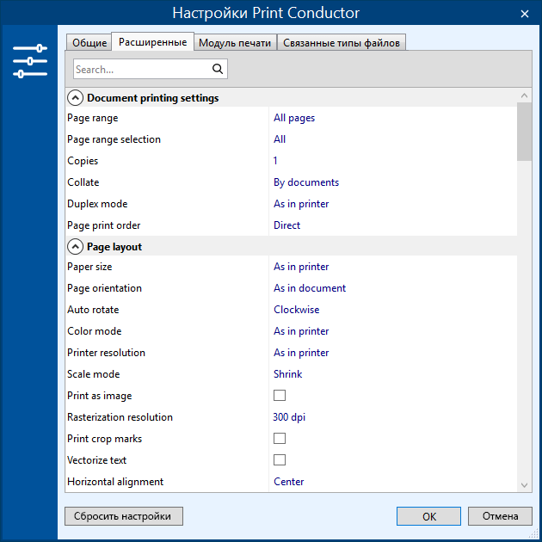Select the Duplex mode row label
The image size is (542, 542).
coord(97,204)
